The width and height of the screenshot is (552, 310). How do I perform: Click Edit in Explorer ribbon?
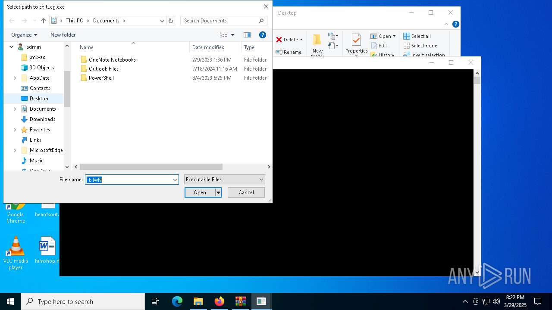point(379,46)
